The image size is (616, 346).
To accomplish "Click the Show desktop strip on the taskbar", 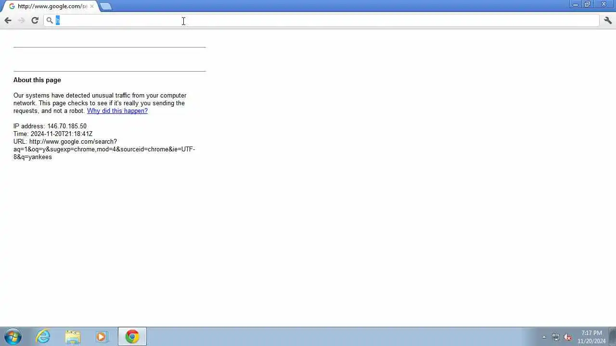I will click(x=613, y=336).
